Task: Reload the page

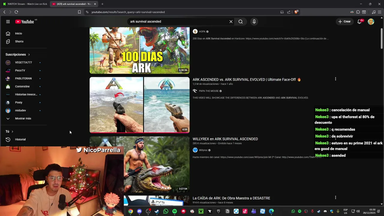Action: [16, 12]
